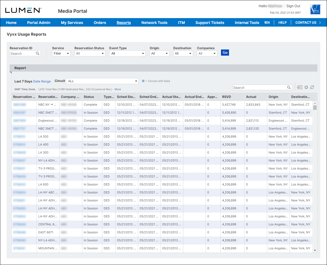This screenshot has height=265, width=327.
Task: Open the Circuit dropdown showing ALL
Action: (102, 81)
